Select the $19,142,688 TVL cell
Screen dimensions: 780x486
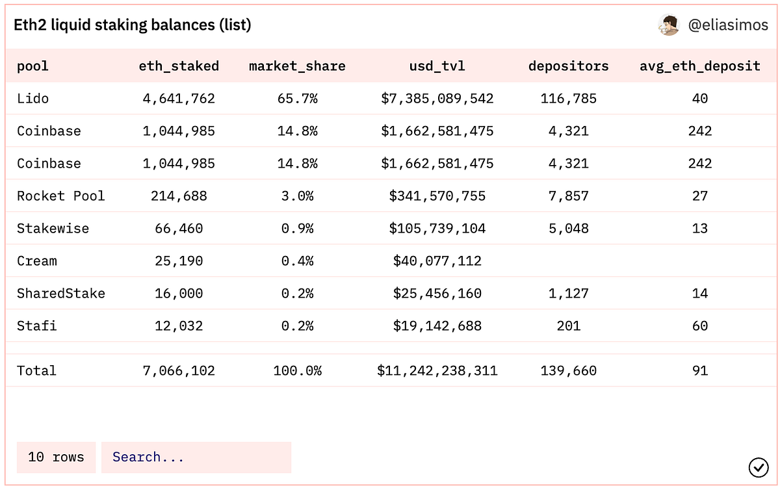pos(437,326)
